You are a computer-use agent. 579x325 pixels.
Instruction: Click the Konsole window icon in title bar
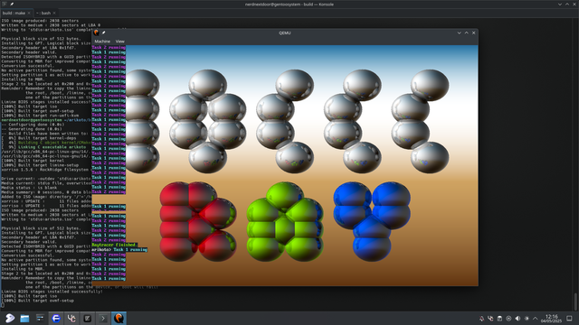coord(5,4)
